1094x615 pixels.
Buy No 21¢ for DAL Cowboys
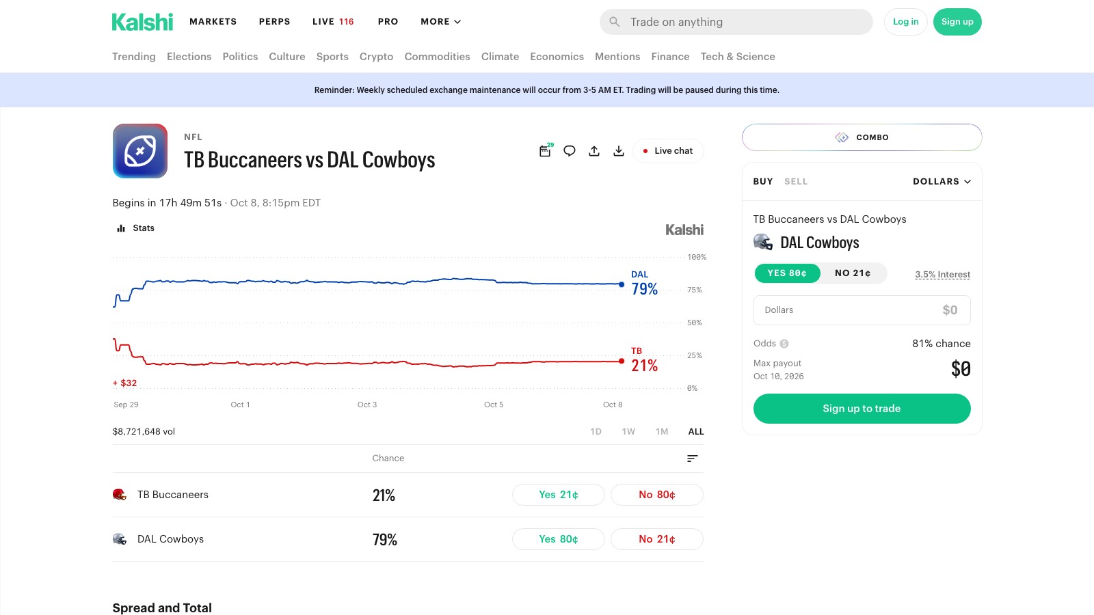pyautogui.click(x=657, y=539)
